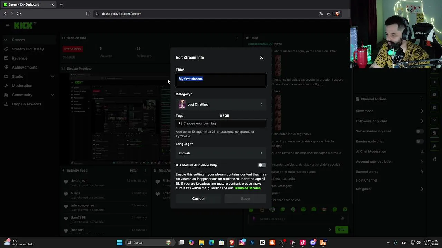Open Instagram from the taskbar
This screenshot has width=442, height=248.
click(242, 242)
